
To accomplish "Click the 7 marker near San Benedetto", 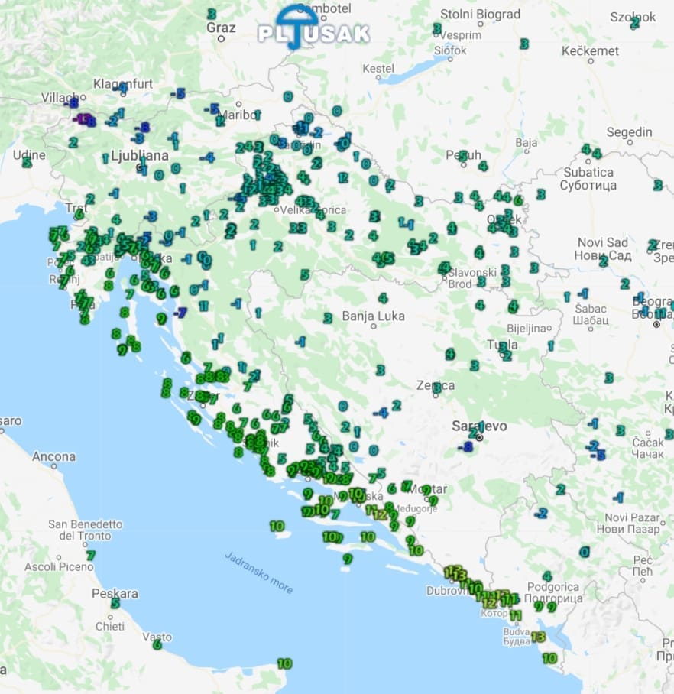I will (90, 556).
